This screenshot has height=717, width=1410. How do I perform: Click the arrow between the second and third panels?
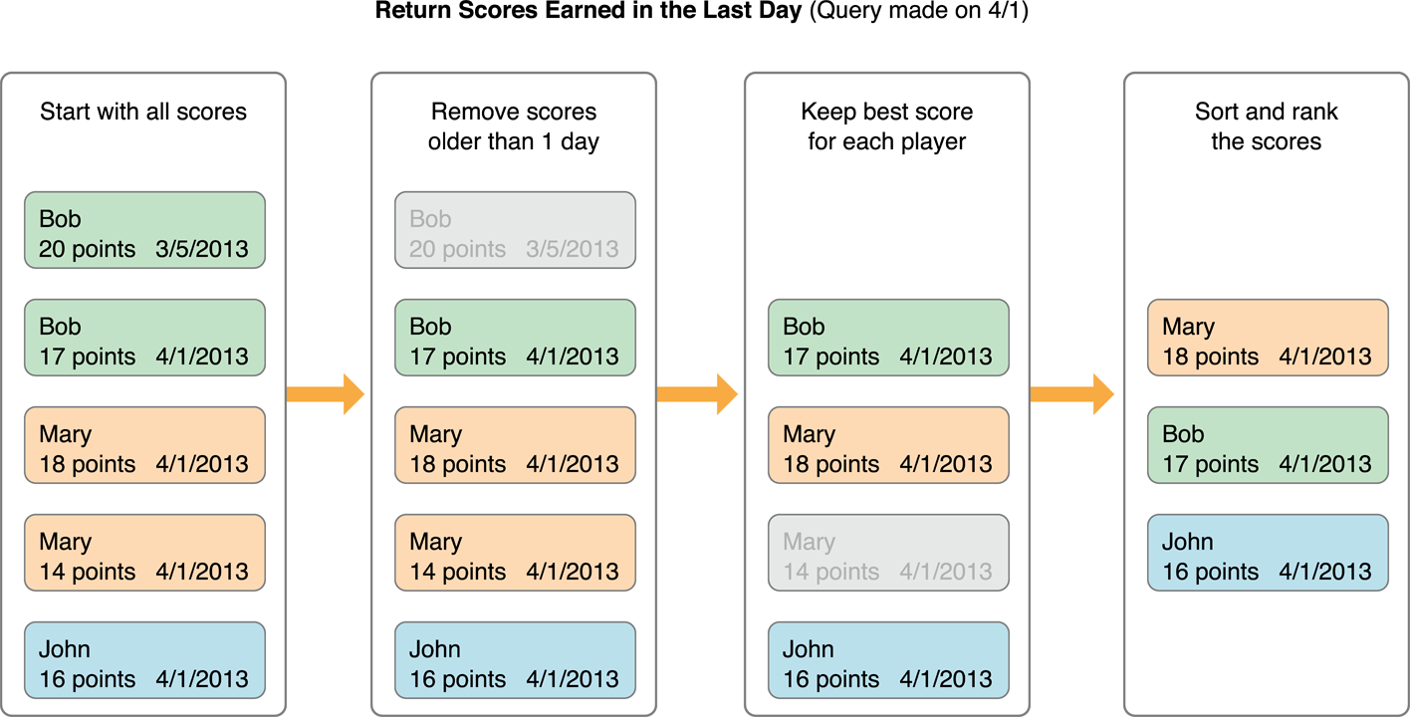point(700,394)
